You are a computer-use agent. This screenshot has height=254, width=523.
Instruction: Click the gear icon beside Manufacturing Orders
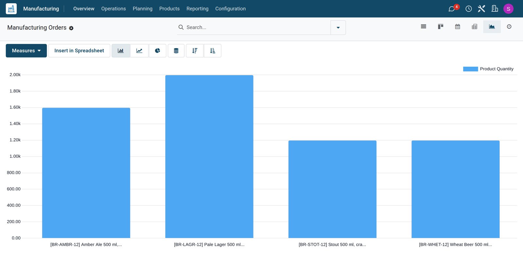[71, 28]
